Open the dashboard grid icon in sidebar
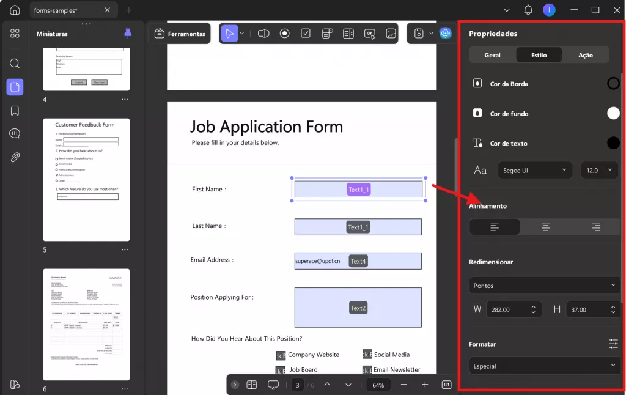The image size is (626, 395). click(15, 33)
